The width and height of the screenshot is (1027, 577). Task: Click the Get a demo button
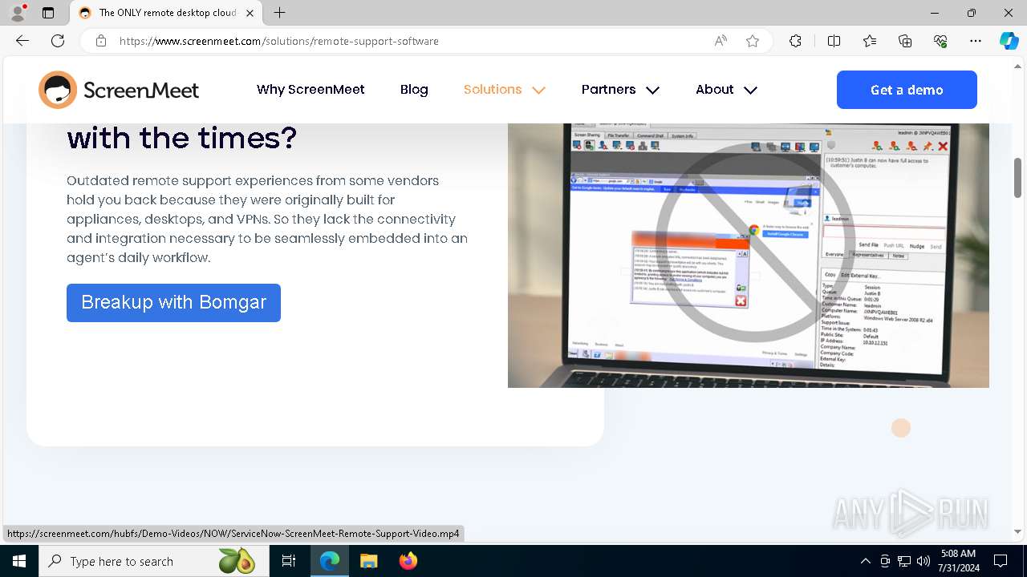[907, 90]
